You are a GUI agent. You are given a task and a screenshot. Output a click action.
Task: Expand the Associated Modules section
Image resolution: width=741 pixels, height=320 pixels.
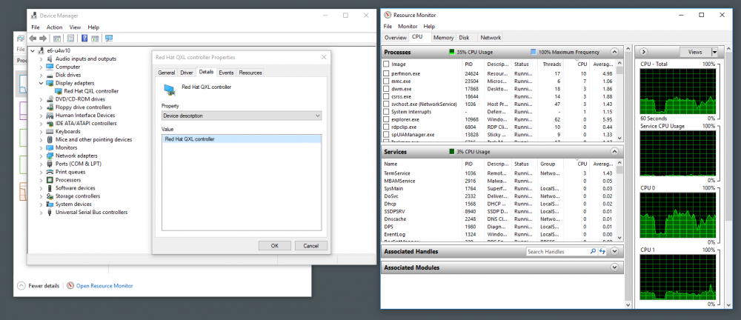click(614, 267)
